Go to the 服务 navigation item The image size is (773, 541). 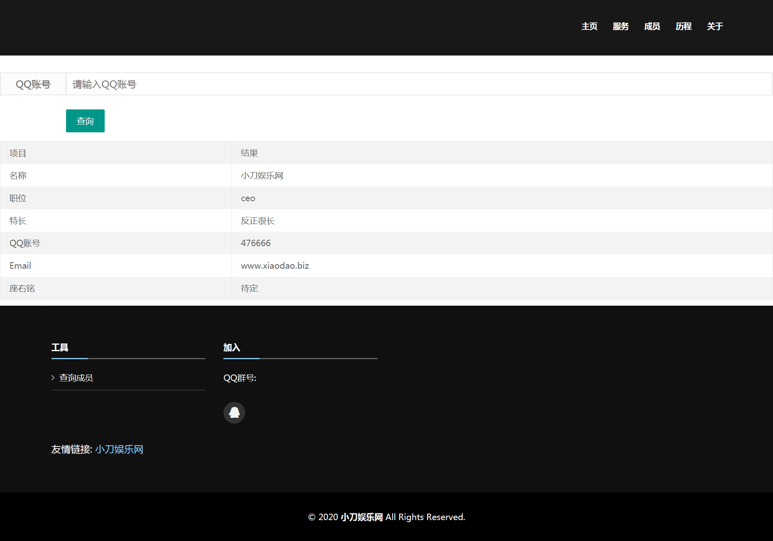pos(620,27)
